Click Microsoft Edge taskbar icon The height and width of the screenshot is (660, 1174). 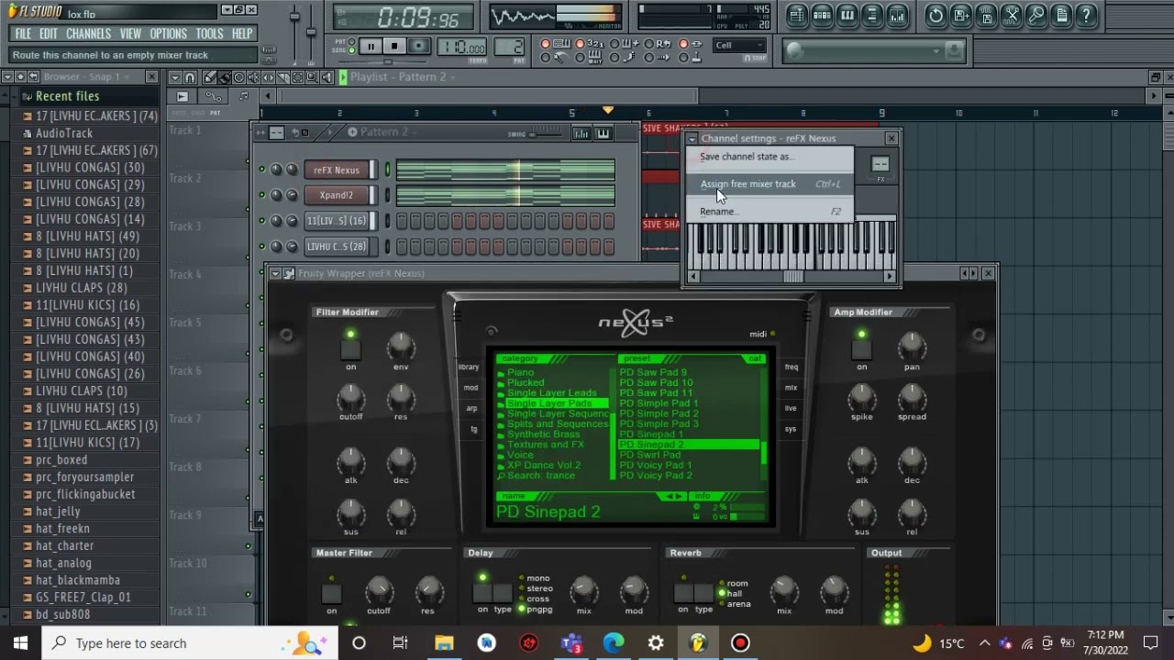pos(614,643)
